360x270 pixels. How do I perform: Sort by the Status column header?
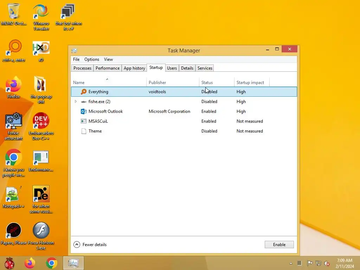(x=217, y=82)
